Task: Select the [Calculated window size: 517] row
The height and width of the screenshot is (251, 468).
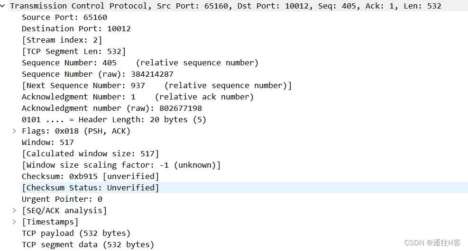Action: (x=90, y=154)
